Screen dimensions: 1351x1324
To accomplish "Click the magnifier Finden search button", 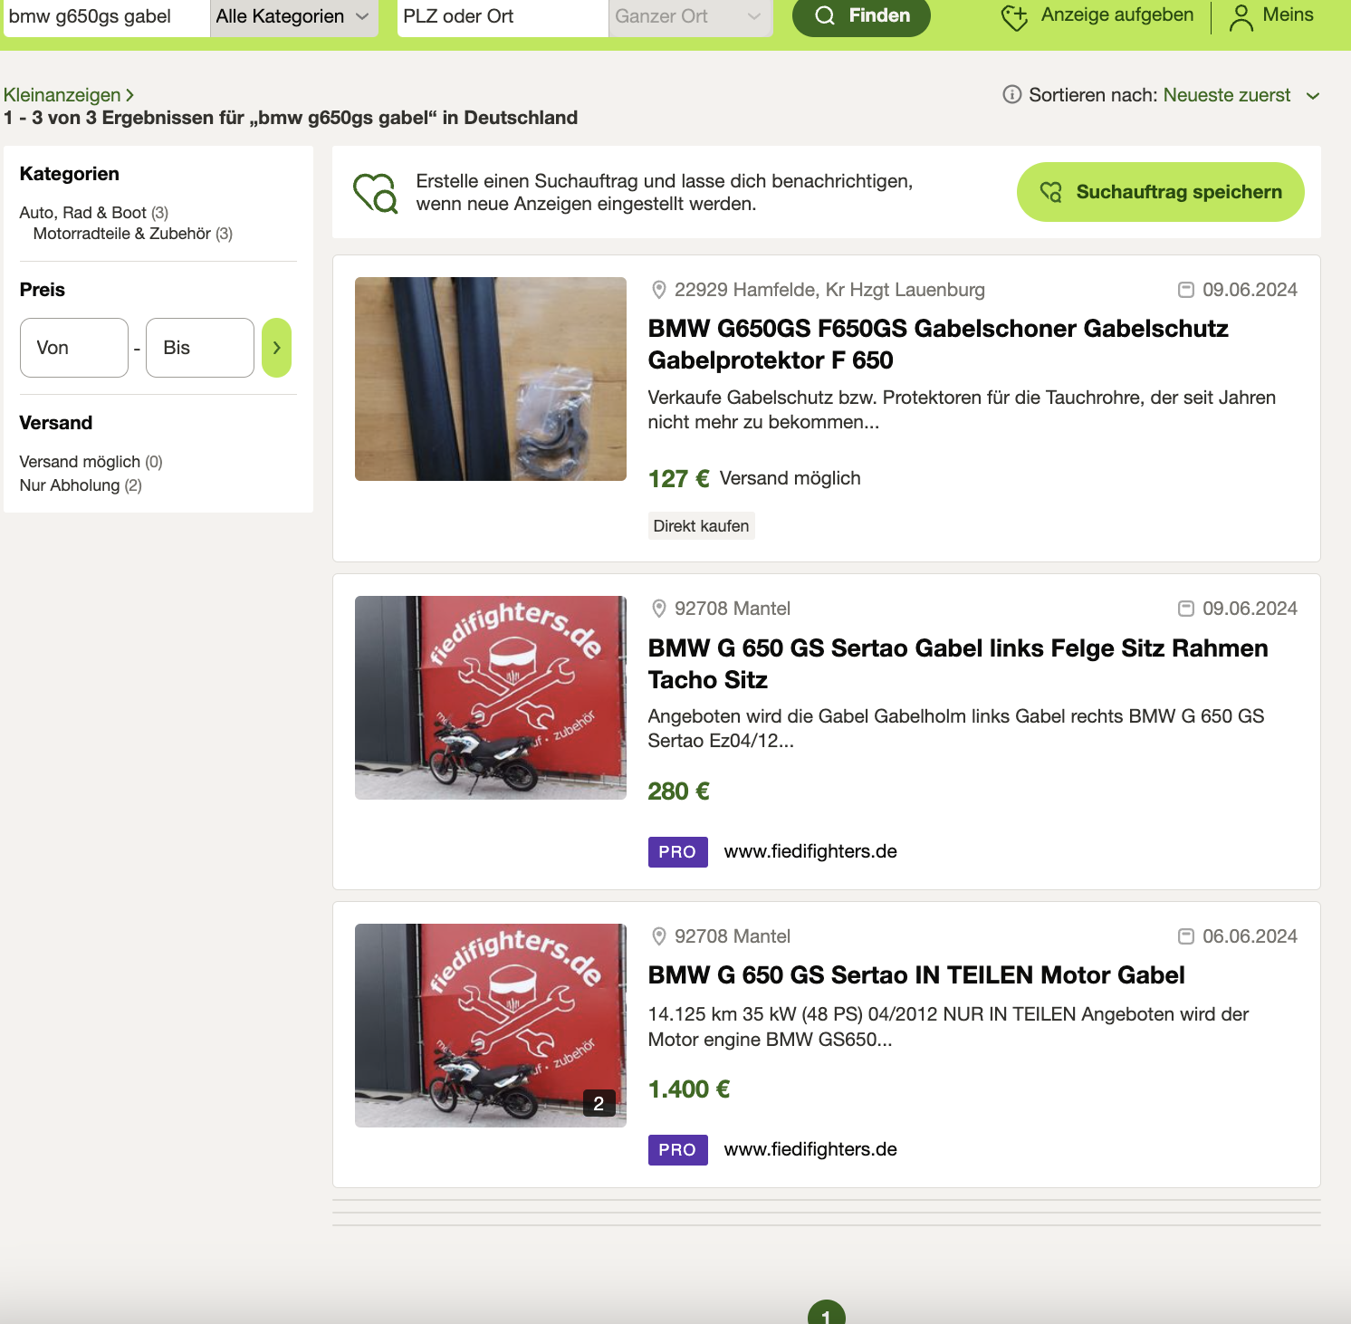I will 860,16.
